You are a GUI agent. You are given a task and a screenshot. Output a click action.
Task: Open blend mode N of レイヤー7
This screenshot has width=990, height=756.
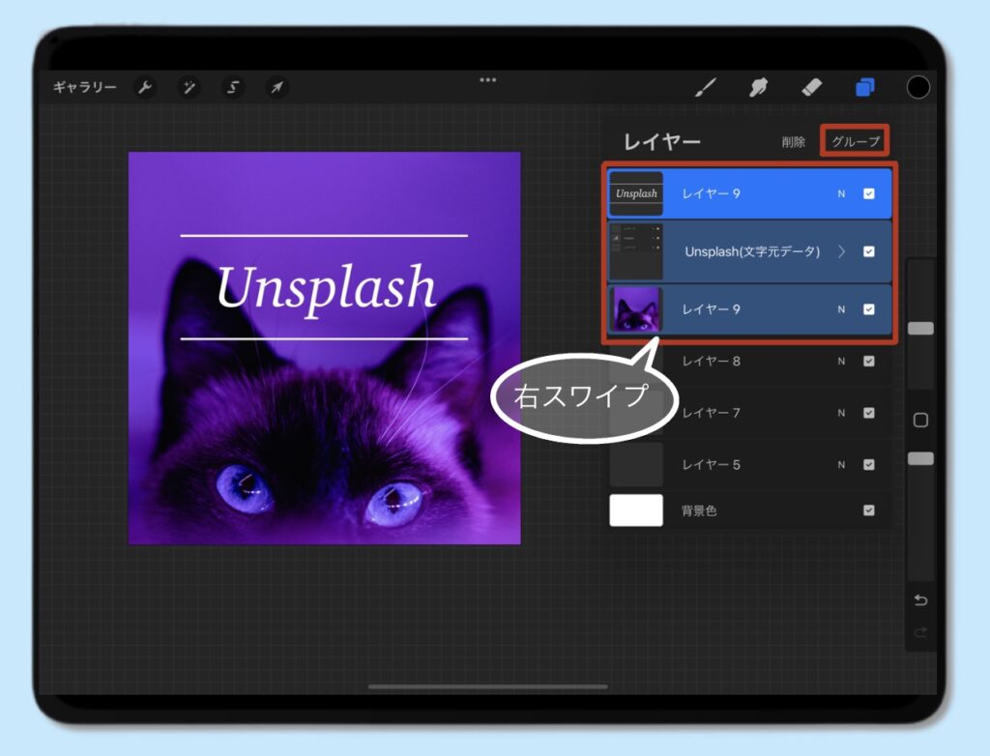[841, 413]
